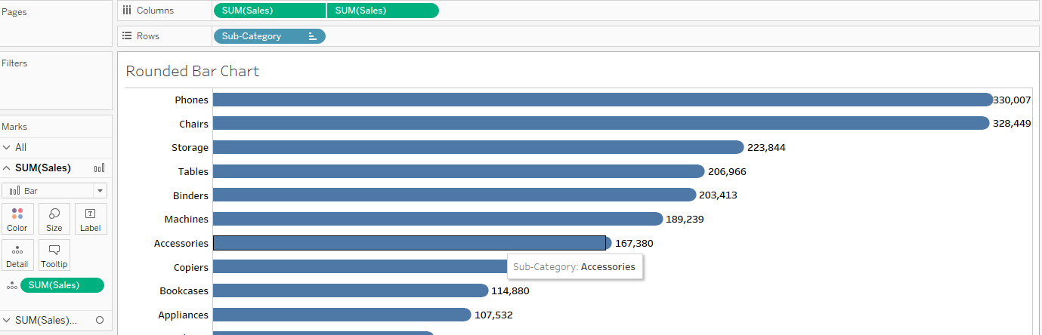
Task: Expand the All marks section
Action: point(7,148)
